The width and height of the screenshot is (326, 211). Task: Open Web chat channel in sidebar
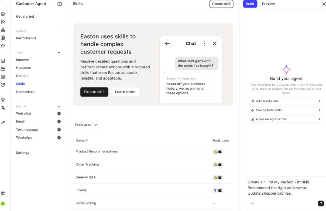[23, 113]
